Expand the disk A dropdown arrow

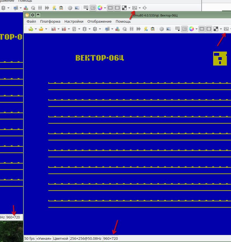pos(59,29)
